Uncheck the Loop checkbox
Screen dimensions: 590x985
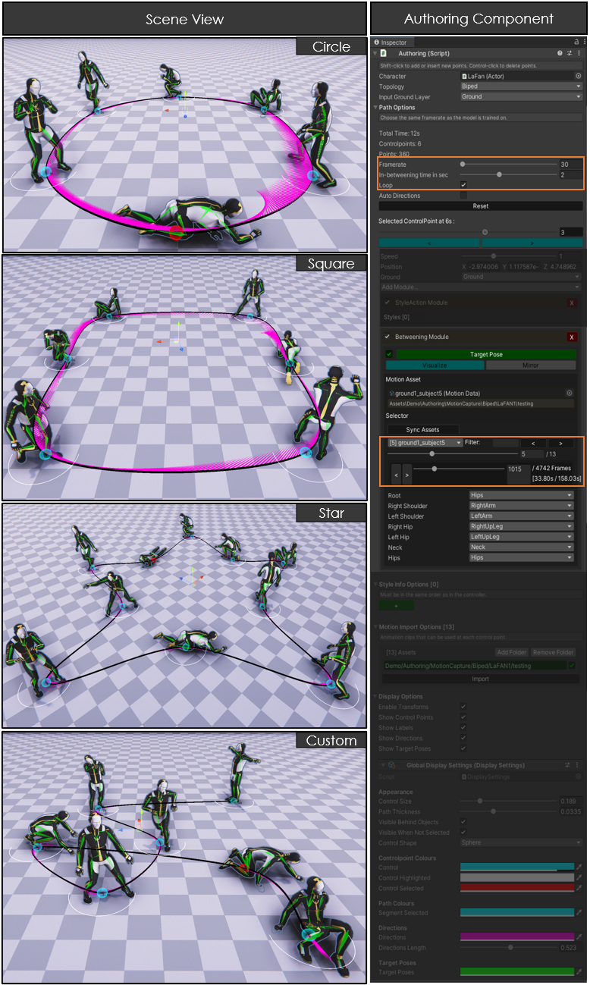(463, 184)
